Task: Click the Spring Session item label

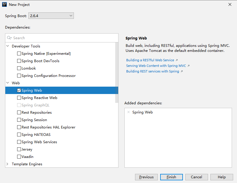Action: pyautogui.click(x=34, y=120)
